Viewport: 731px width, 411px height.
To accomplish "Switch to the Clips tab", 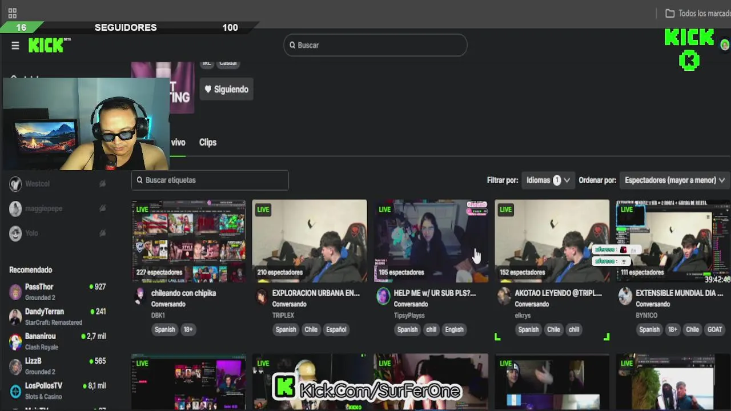I will (x=208, y=142).
